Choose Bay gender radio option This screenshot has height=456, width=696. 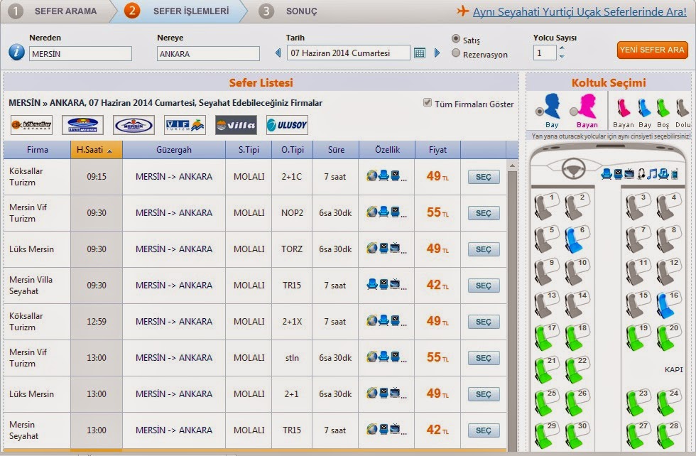pos(539,111)
